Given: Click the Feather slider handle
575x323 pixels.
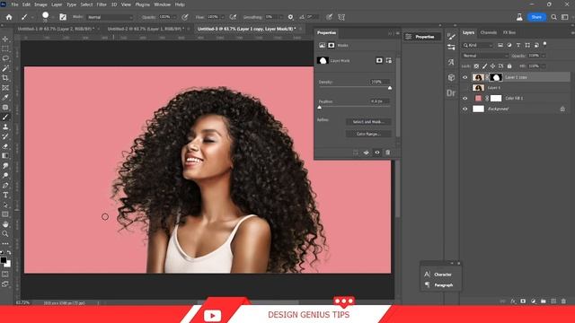Looking at the screenshot, I should [x=320, y=108].
